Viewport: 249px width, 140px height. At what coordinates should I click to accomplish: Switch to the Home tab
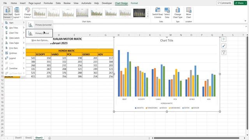point(14,3)
